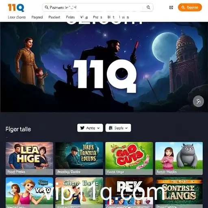This screenshot has height=208, width=208.
Task: Open the LEA HIGE game thumbnail
Action: coord(29,158)
